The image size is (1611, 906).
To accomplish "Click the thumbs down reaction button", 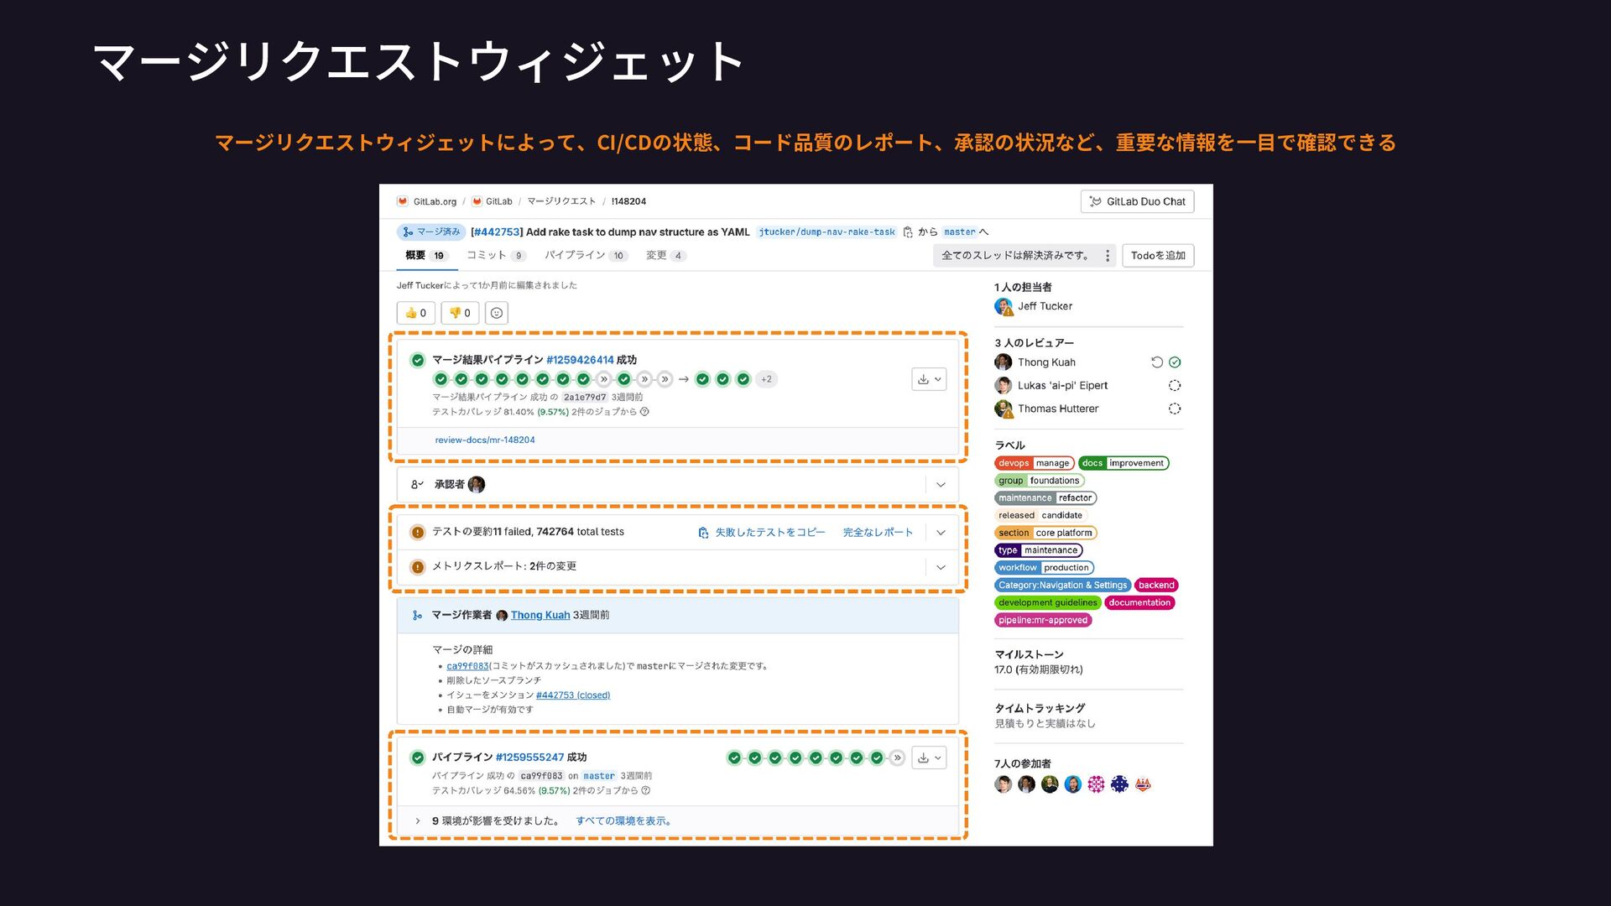I will [x=460, y=313].
